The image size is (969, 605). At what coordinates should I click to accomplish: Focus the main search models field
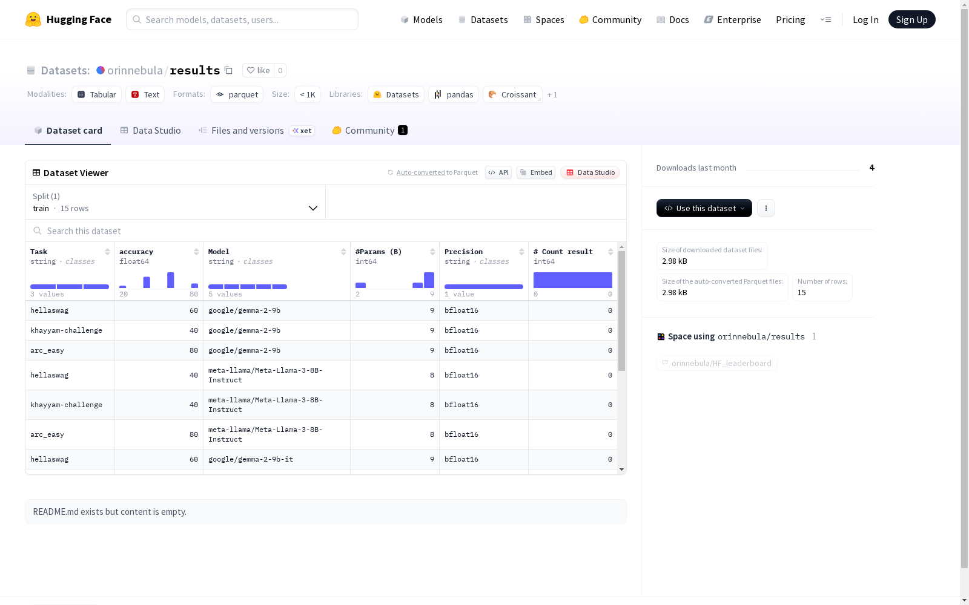[x=242, y=19]
